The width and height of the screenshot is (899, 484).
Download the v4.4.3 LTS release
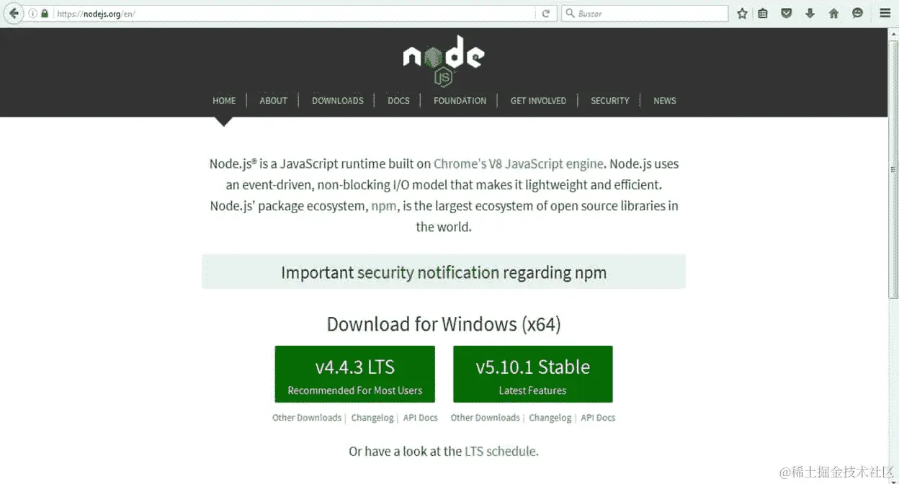tap(354, 374)
